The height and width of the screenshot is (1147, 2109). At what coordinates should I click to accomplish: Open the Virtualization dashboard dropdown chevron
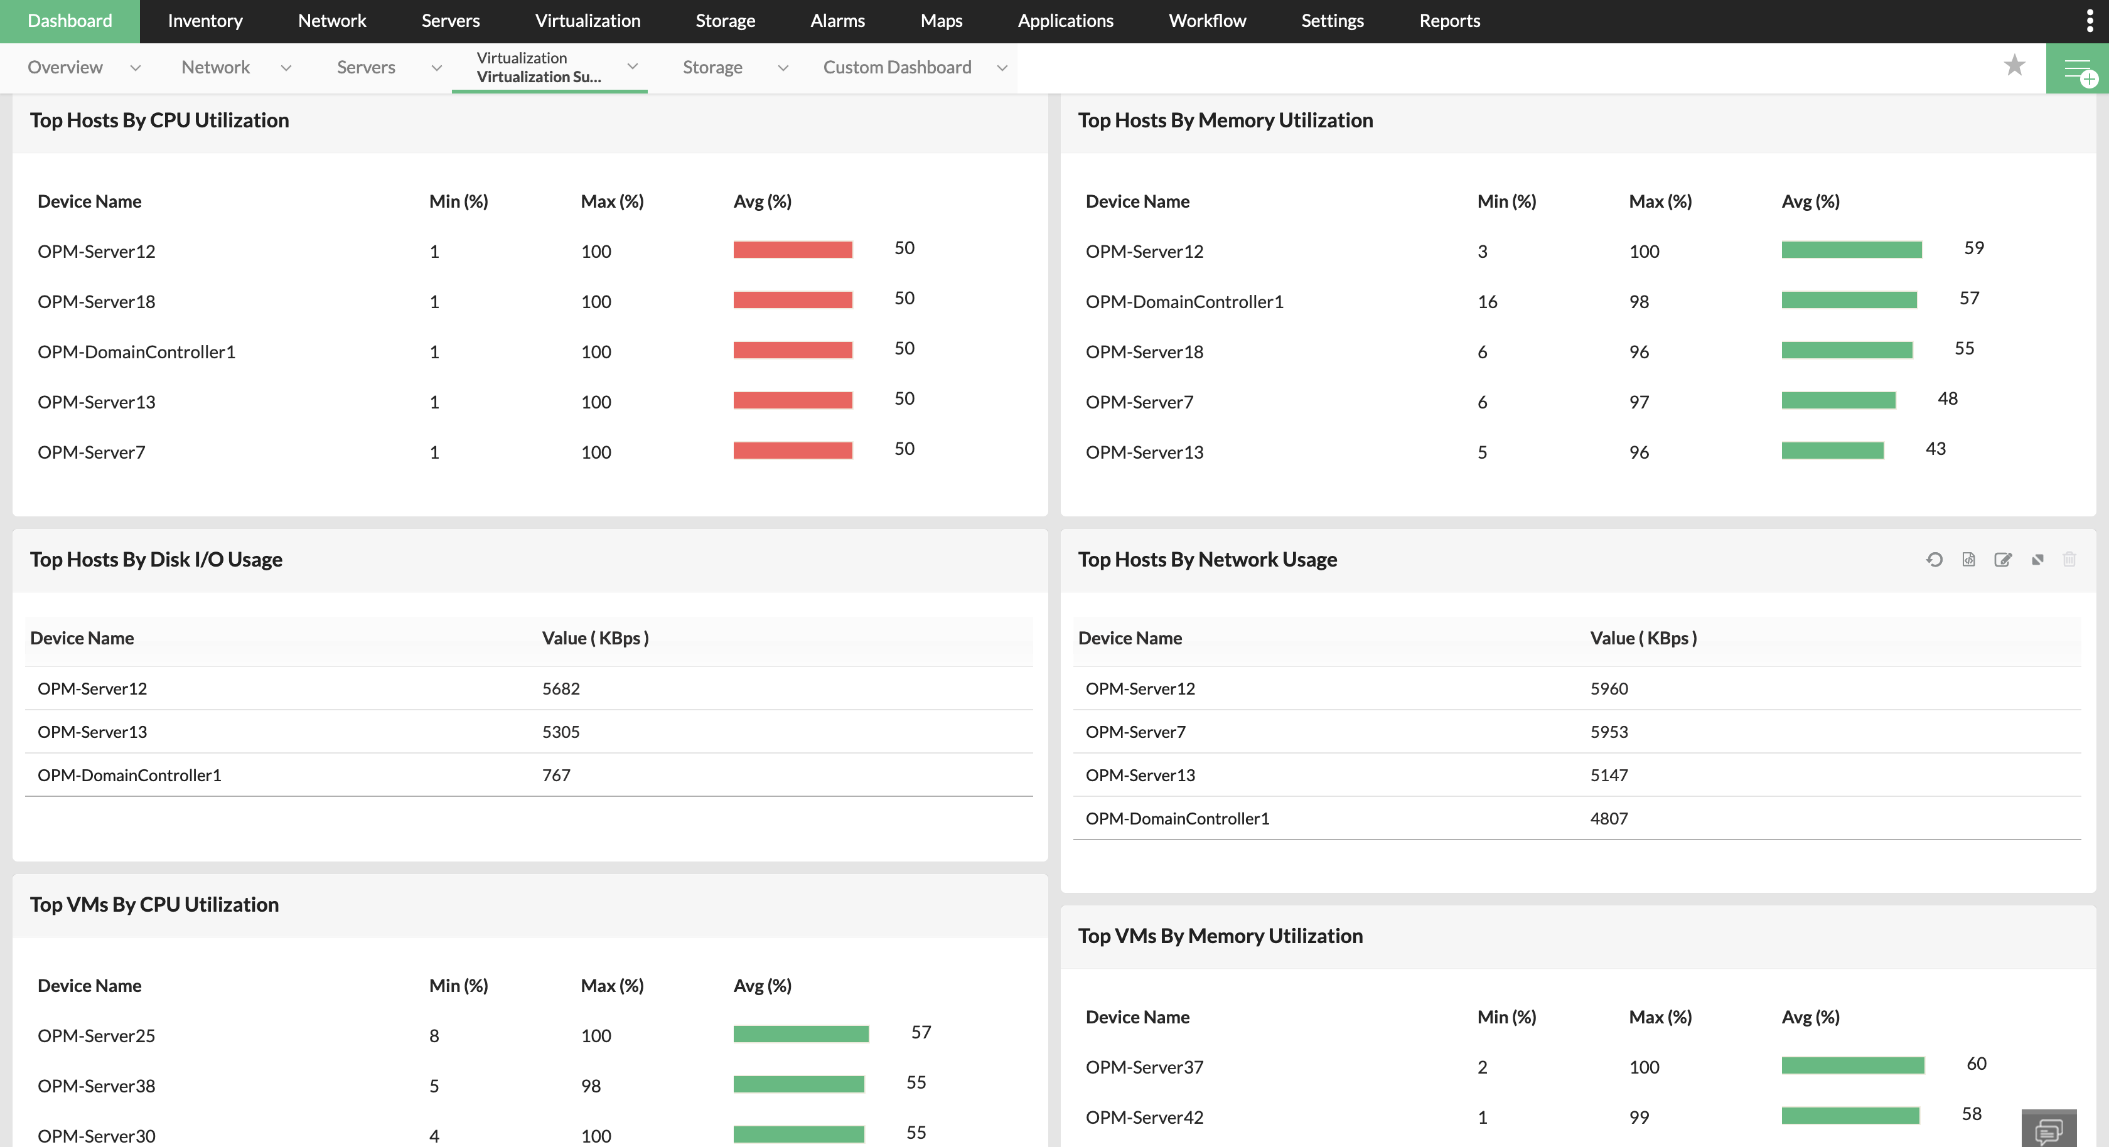[x=632, y=67]
